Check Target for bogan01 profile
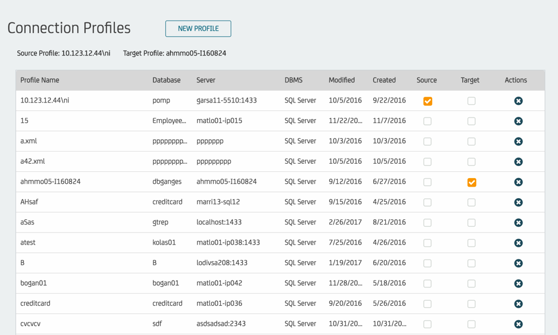 [x=472, y=283]
